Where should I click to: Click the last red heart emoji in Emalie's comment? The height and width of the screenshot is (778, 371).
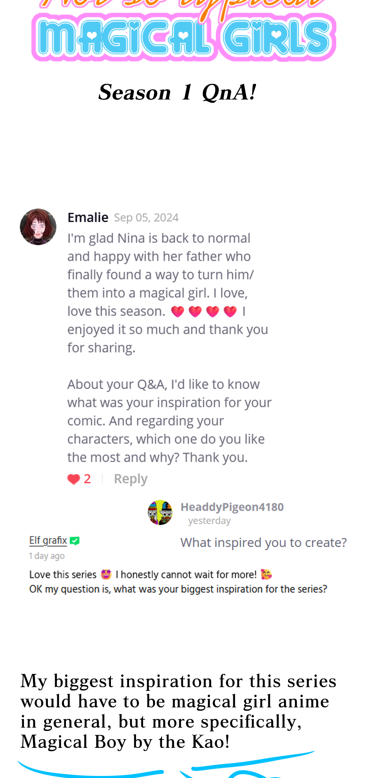tap(230, 311)
